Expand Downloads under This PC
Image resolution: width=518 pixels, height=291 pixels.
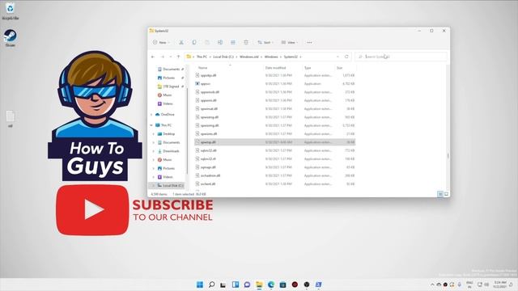point(154,151)
